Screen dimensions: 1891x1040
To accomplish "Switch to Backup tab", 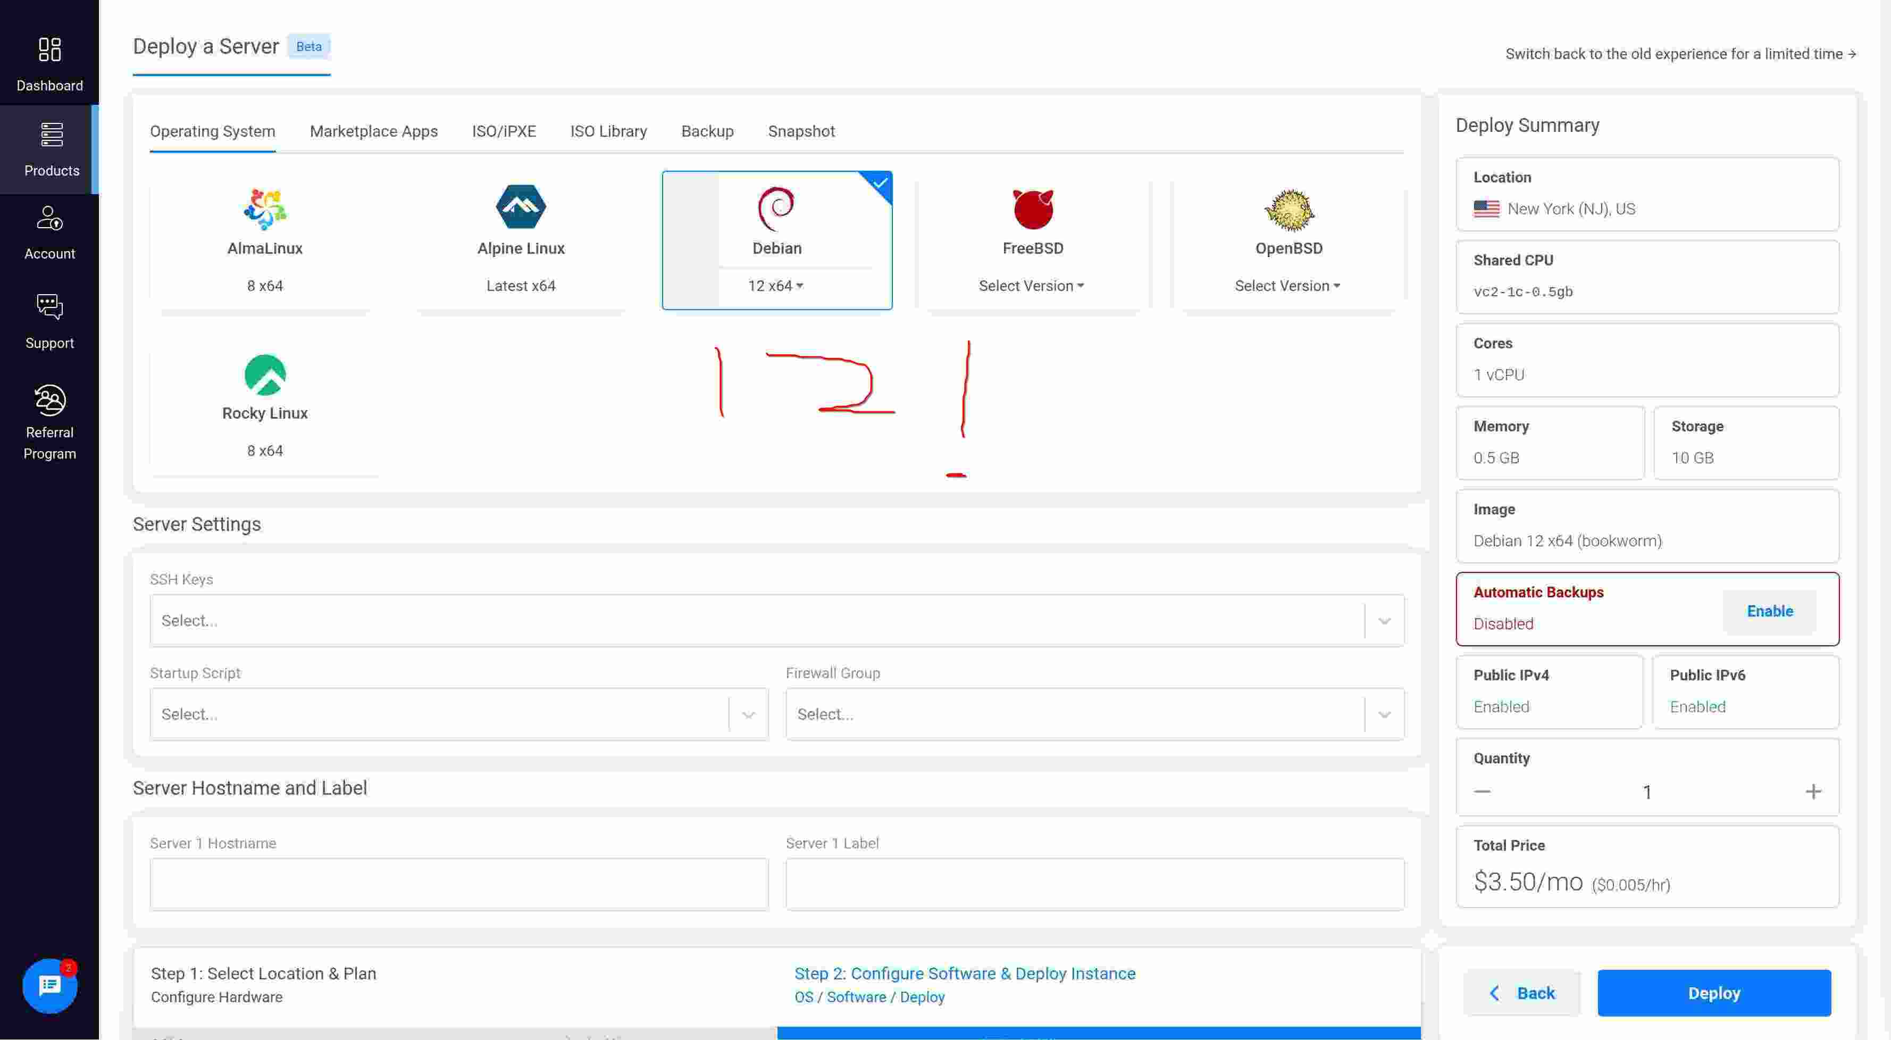I will click(708, 131).
